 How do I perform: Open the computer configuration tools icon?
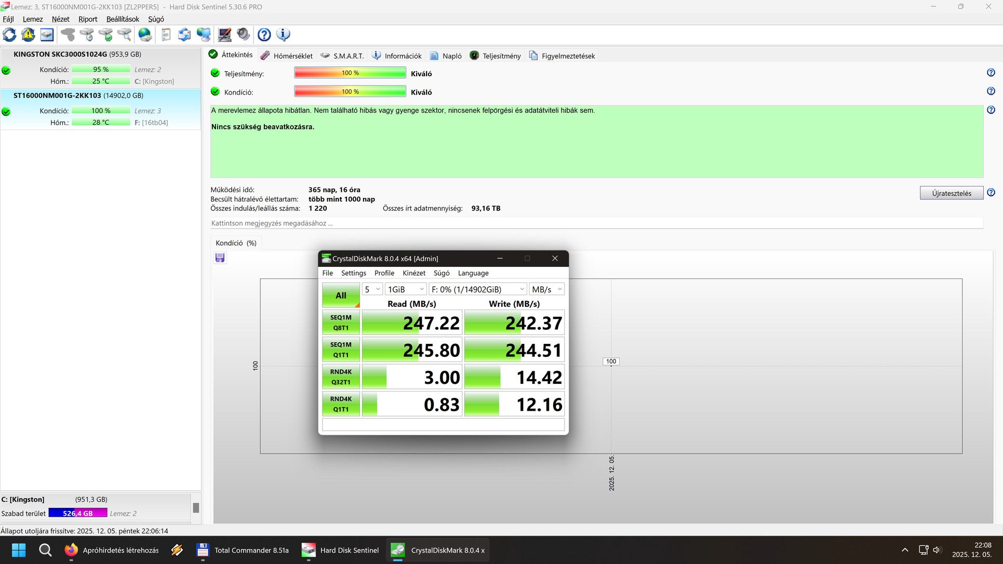(x=224, y=35)
